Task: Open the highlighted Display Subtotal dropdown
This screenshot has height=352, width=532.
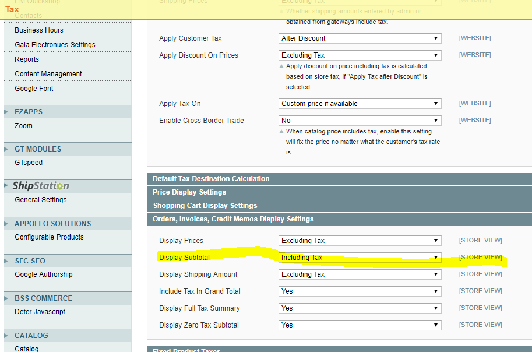Action: (360, 257)
